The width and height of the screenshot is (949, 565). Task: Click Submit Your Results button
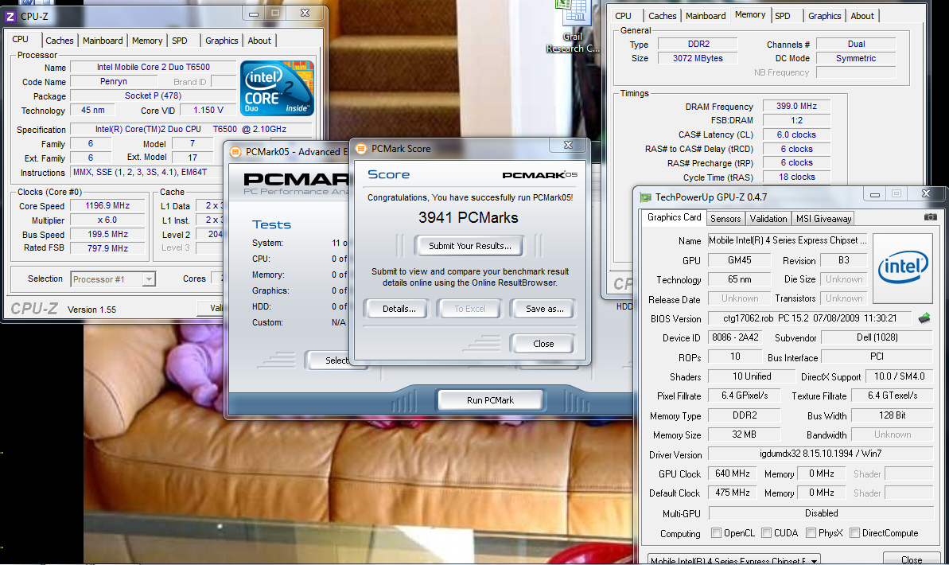[469, 246]
